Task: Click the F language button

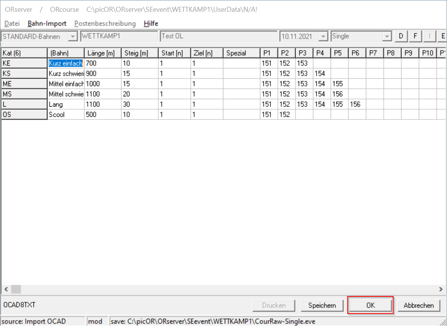Action: tap(416, 36)
